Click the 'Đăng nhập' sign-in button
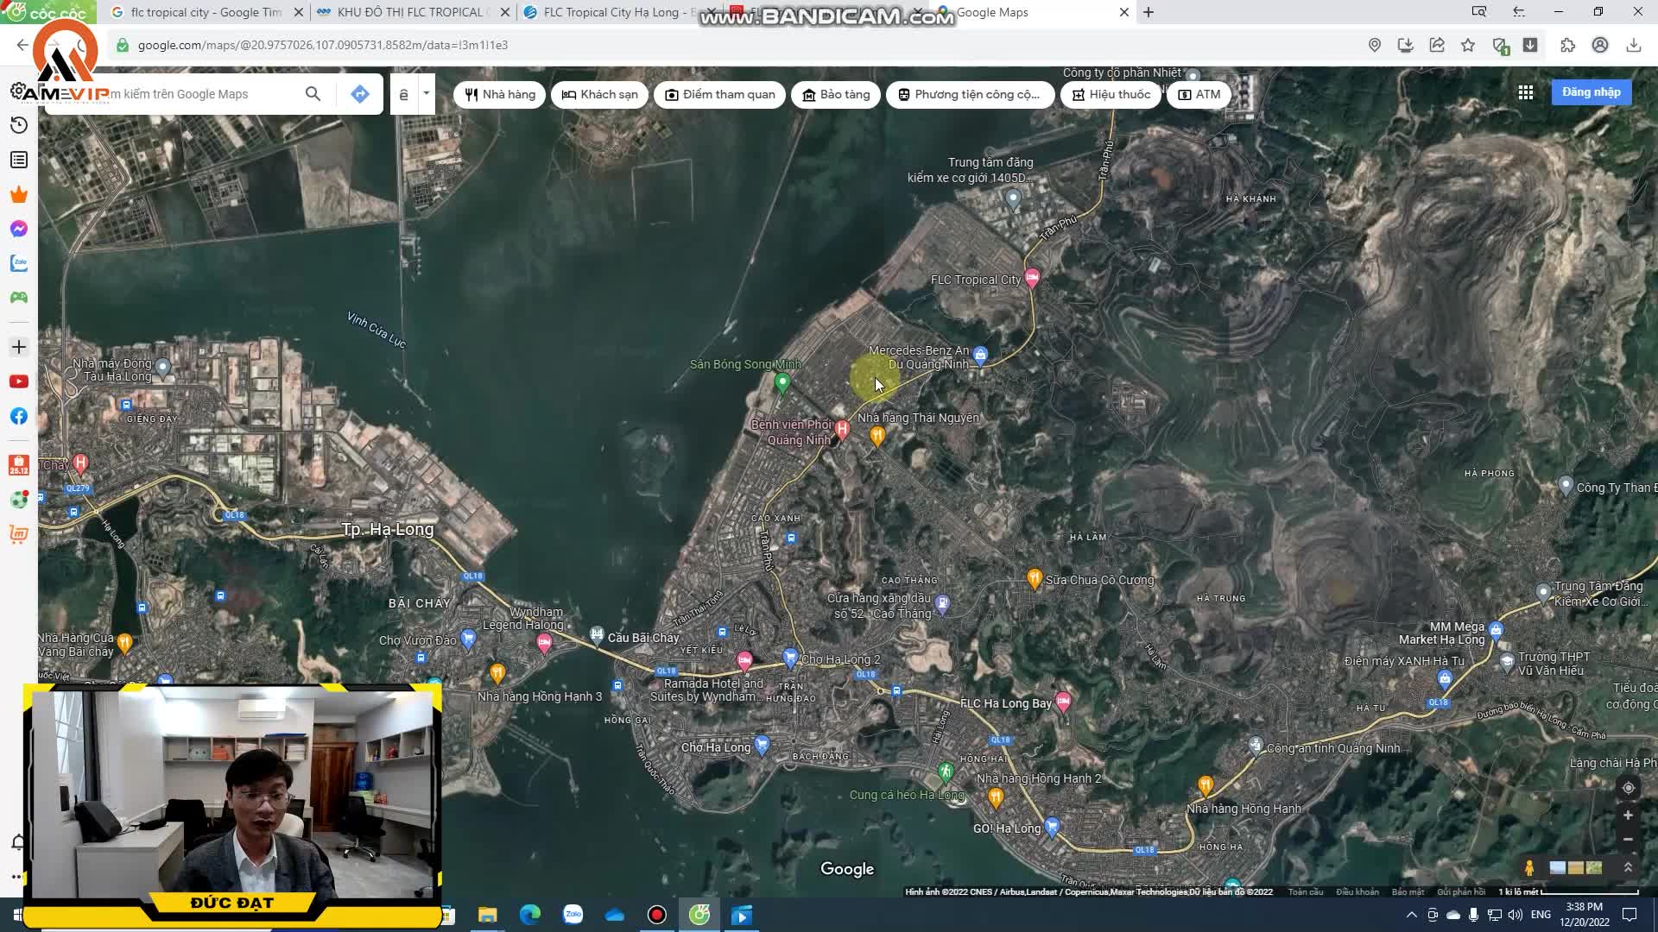1658x932 pixels. (1591, 92)
